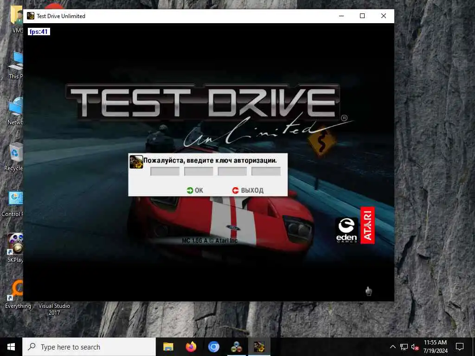Click the MC 1.66 A Atari Inc version text

(210, 241)
